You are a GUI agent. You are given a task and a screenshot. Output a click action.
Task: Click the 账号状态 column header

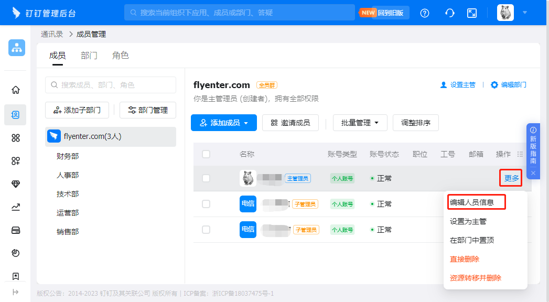click(384, 154)
